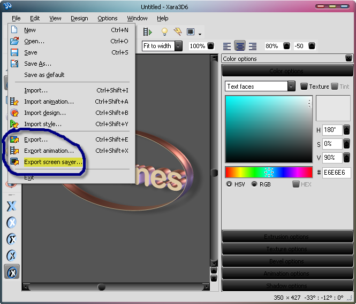Choose Export screen saver menu item
Image resolution: width=356 pixels, height=304 pixels.
pos(53,162)
